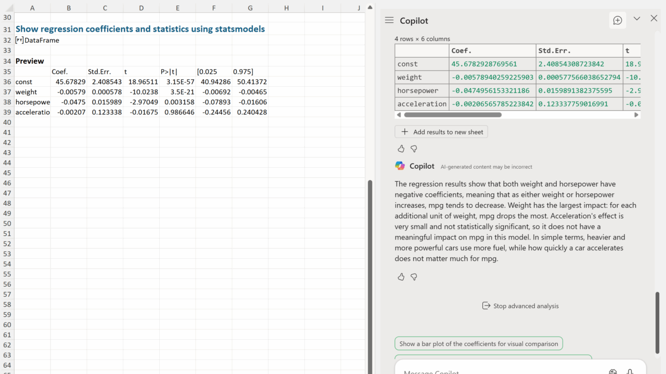Select column header B
The width and height of the screenshot is (666, 374).
point(69,8)
